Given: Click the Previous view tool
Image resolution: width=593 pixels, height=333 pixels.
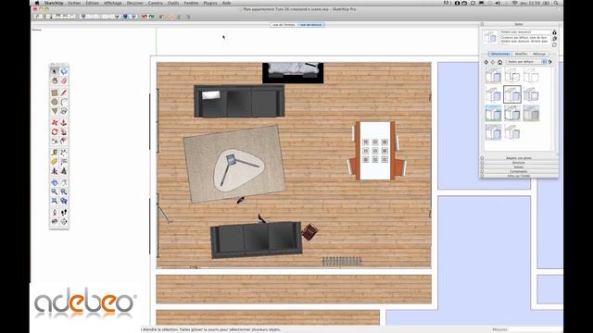Looking at the screenshot, I should [x=64, y=201].
